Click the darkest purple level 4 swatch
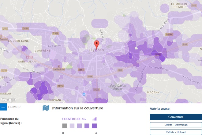Image resolution: width=202 pixels, height=135 pixels. (x=94, y=126)
